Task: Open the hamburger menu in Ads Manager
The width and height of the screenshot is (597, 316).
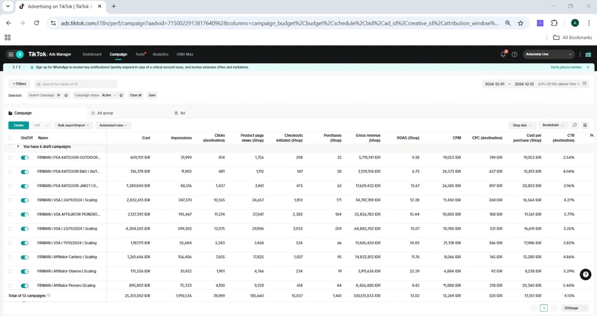Action: point(11,54)
